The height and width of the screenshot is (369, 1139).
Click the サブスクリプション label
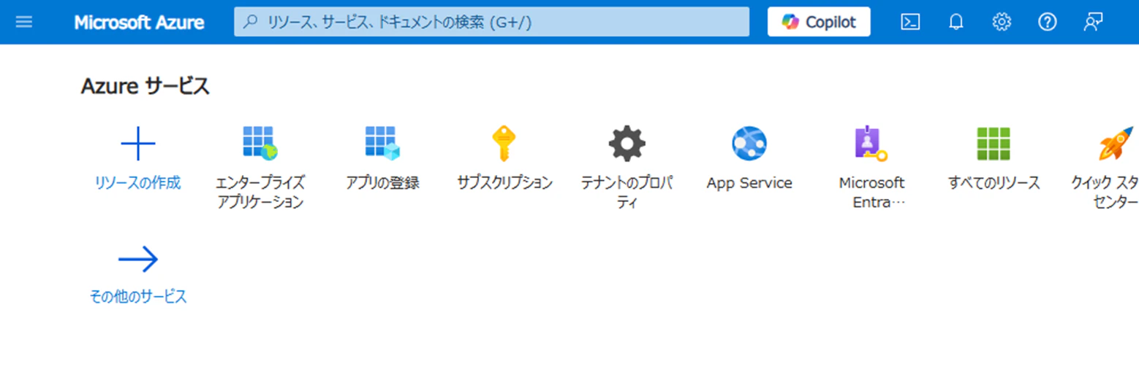(x=504, y=183)
